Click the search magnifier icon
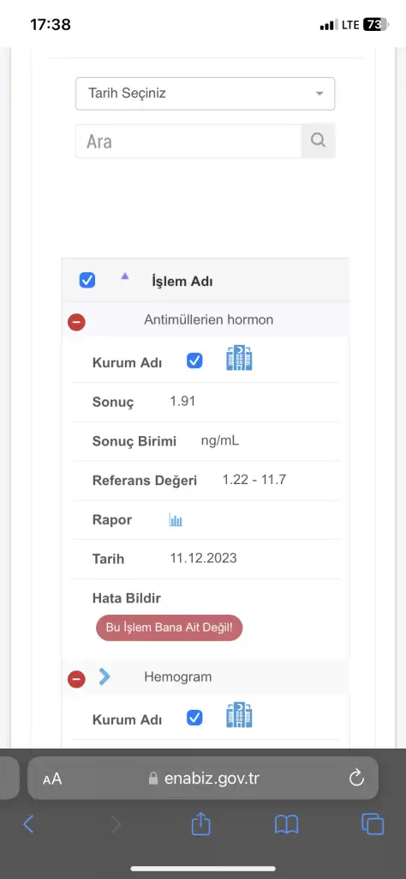This screenshot has width=406, height=879. pos(318,140)
